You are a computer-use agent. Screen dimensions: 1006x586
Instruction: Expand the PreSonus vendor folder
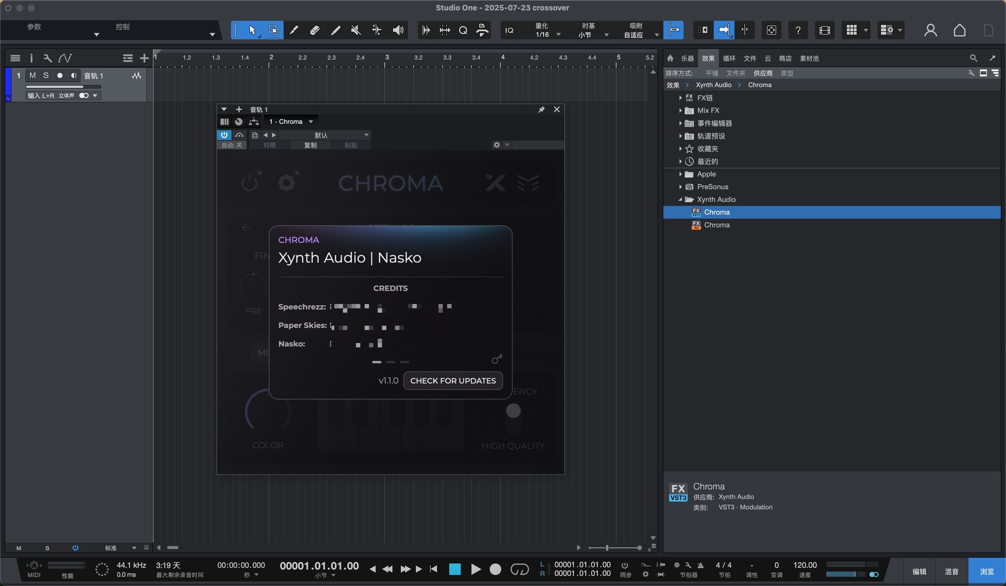pos(681,187)
